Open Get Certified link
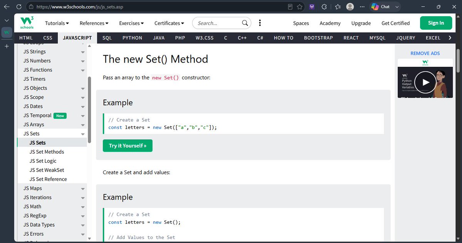Image resolution: width=462 pixels, height=243 pixels. (395, 23)
